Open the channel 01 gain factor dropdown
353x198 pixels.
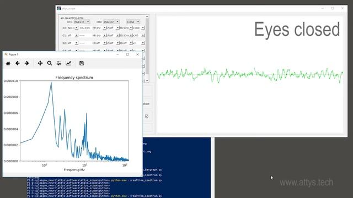pos(138,35)
